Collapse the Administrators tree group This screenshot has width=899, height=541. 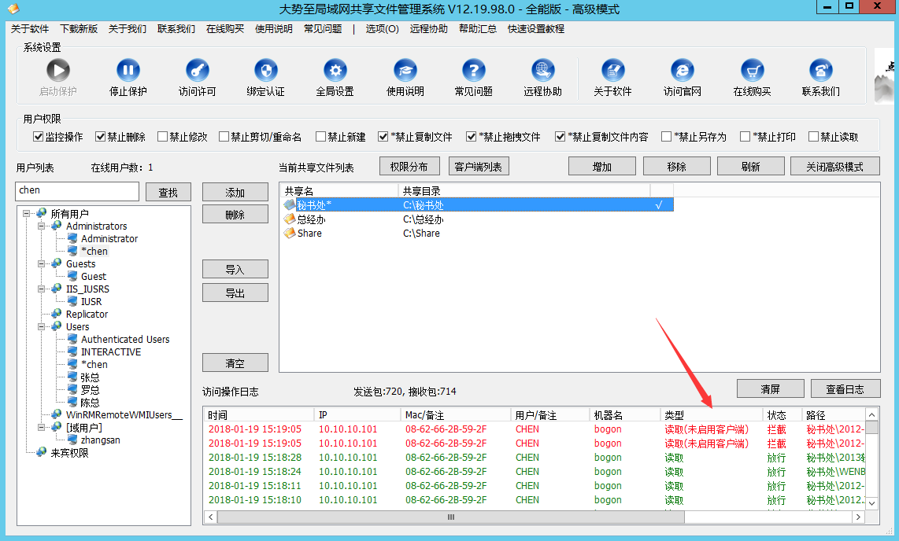pos(41,226)
